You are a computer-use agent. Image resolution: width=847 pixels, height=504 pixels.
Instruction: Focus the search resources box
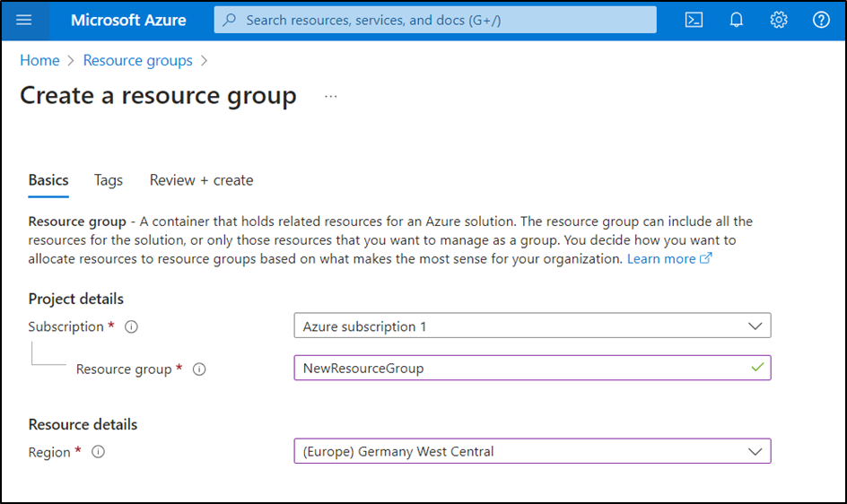click(435, 20)
